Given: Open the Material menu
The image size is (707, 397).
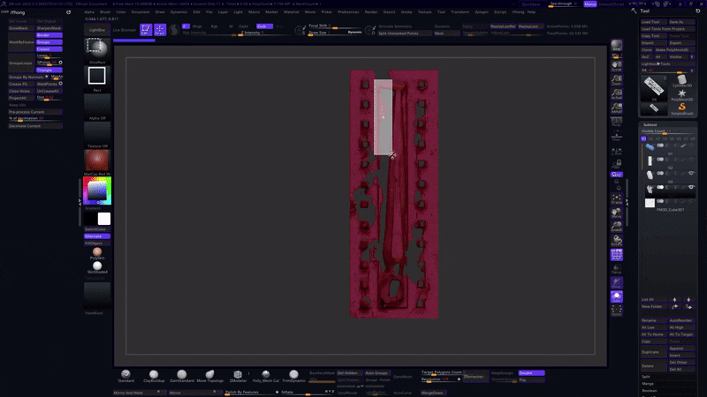Looking at the screenshot, I should (291, 12).
